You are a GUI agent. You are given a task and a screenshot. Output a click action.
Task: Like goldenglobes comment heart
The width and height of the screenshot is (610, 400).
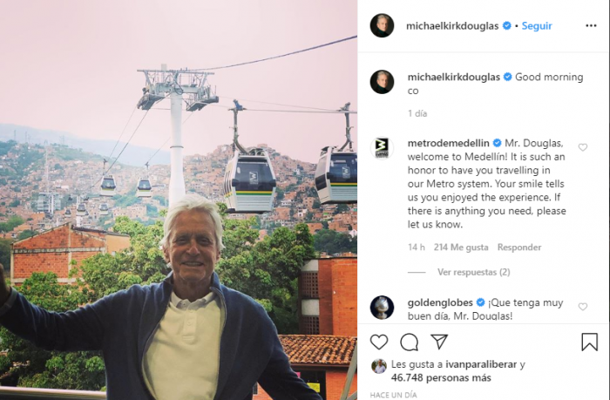tap(582, 307)
